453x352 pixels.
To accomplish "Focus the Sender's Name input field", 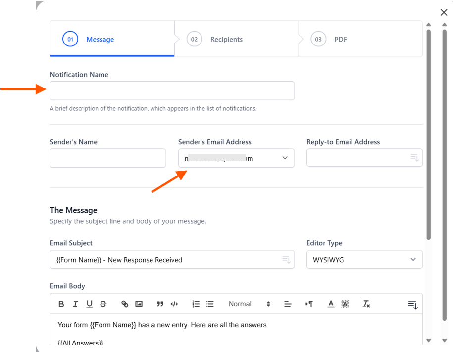I will click(108, 158).
